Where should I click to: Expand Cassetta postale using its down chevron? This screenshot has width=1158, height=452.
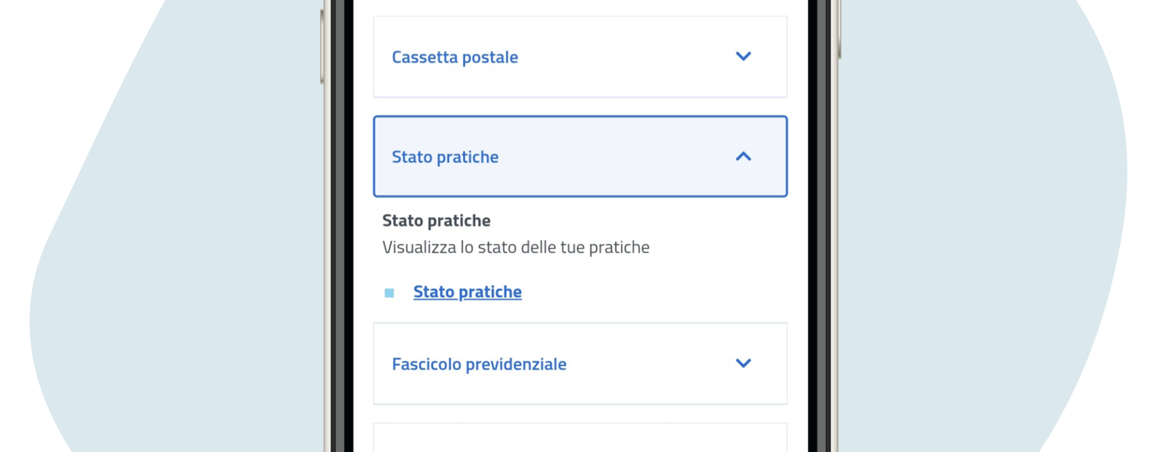tap(743, 56)
